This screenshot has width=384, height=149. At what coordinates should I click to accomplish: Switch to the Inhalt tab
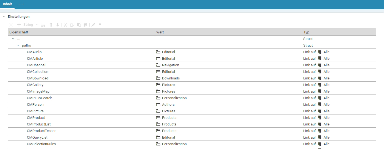[7, 4]
